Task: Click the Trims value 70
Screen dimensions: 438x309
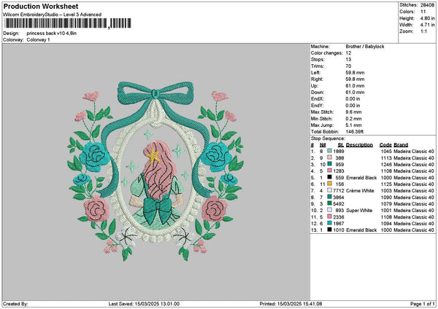Action: pyautogui.click(x=348, y=66)
